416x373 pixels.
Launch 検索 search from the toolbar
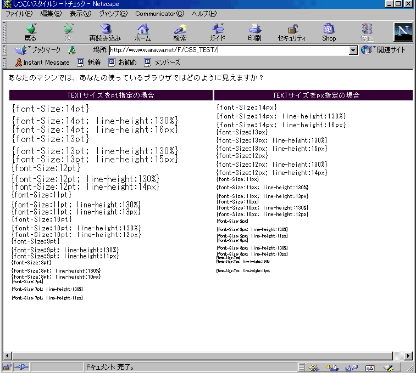(180, 32)
